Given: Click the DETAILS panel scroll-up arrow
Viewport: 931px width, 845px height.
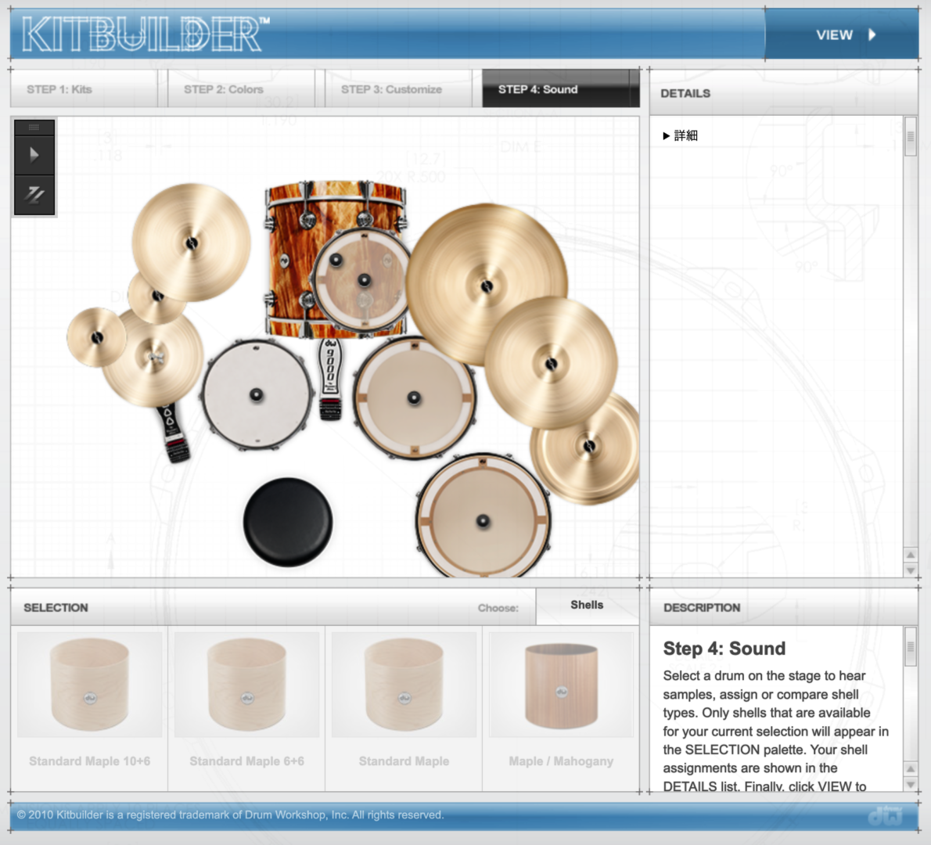Looking at the screenshot, I should click(910, 555).
